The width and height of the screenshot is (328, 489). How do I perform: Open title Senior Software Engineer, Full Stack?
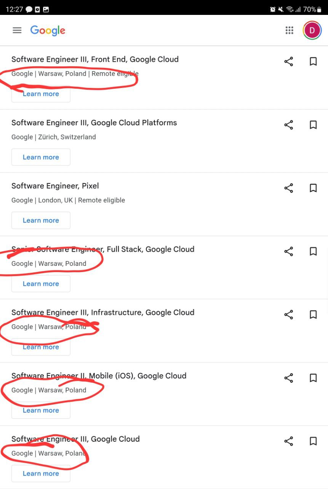[x=103, y=249]
